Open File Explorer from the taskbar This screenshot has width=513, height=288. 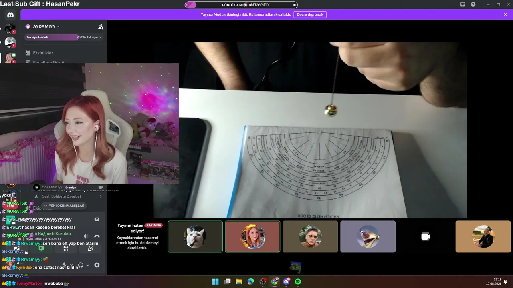[x=239, y=282]
